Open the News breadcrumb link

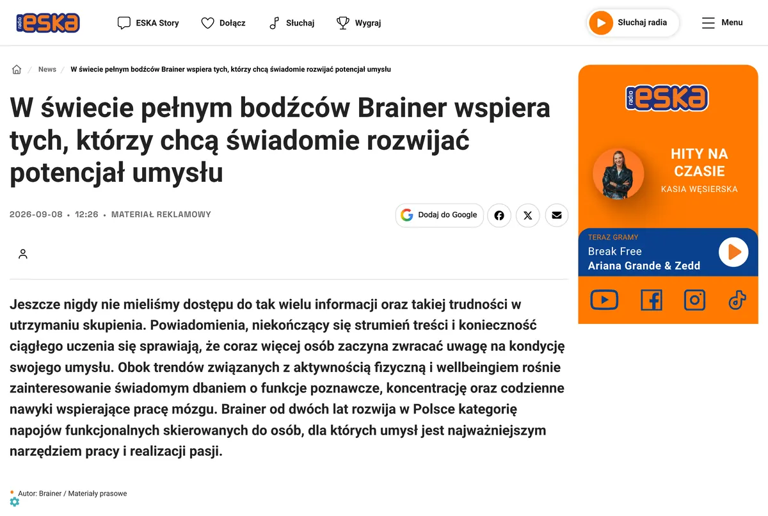[x=47, y=69]
